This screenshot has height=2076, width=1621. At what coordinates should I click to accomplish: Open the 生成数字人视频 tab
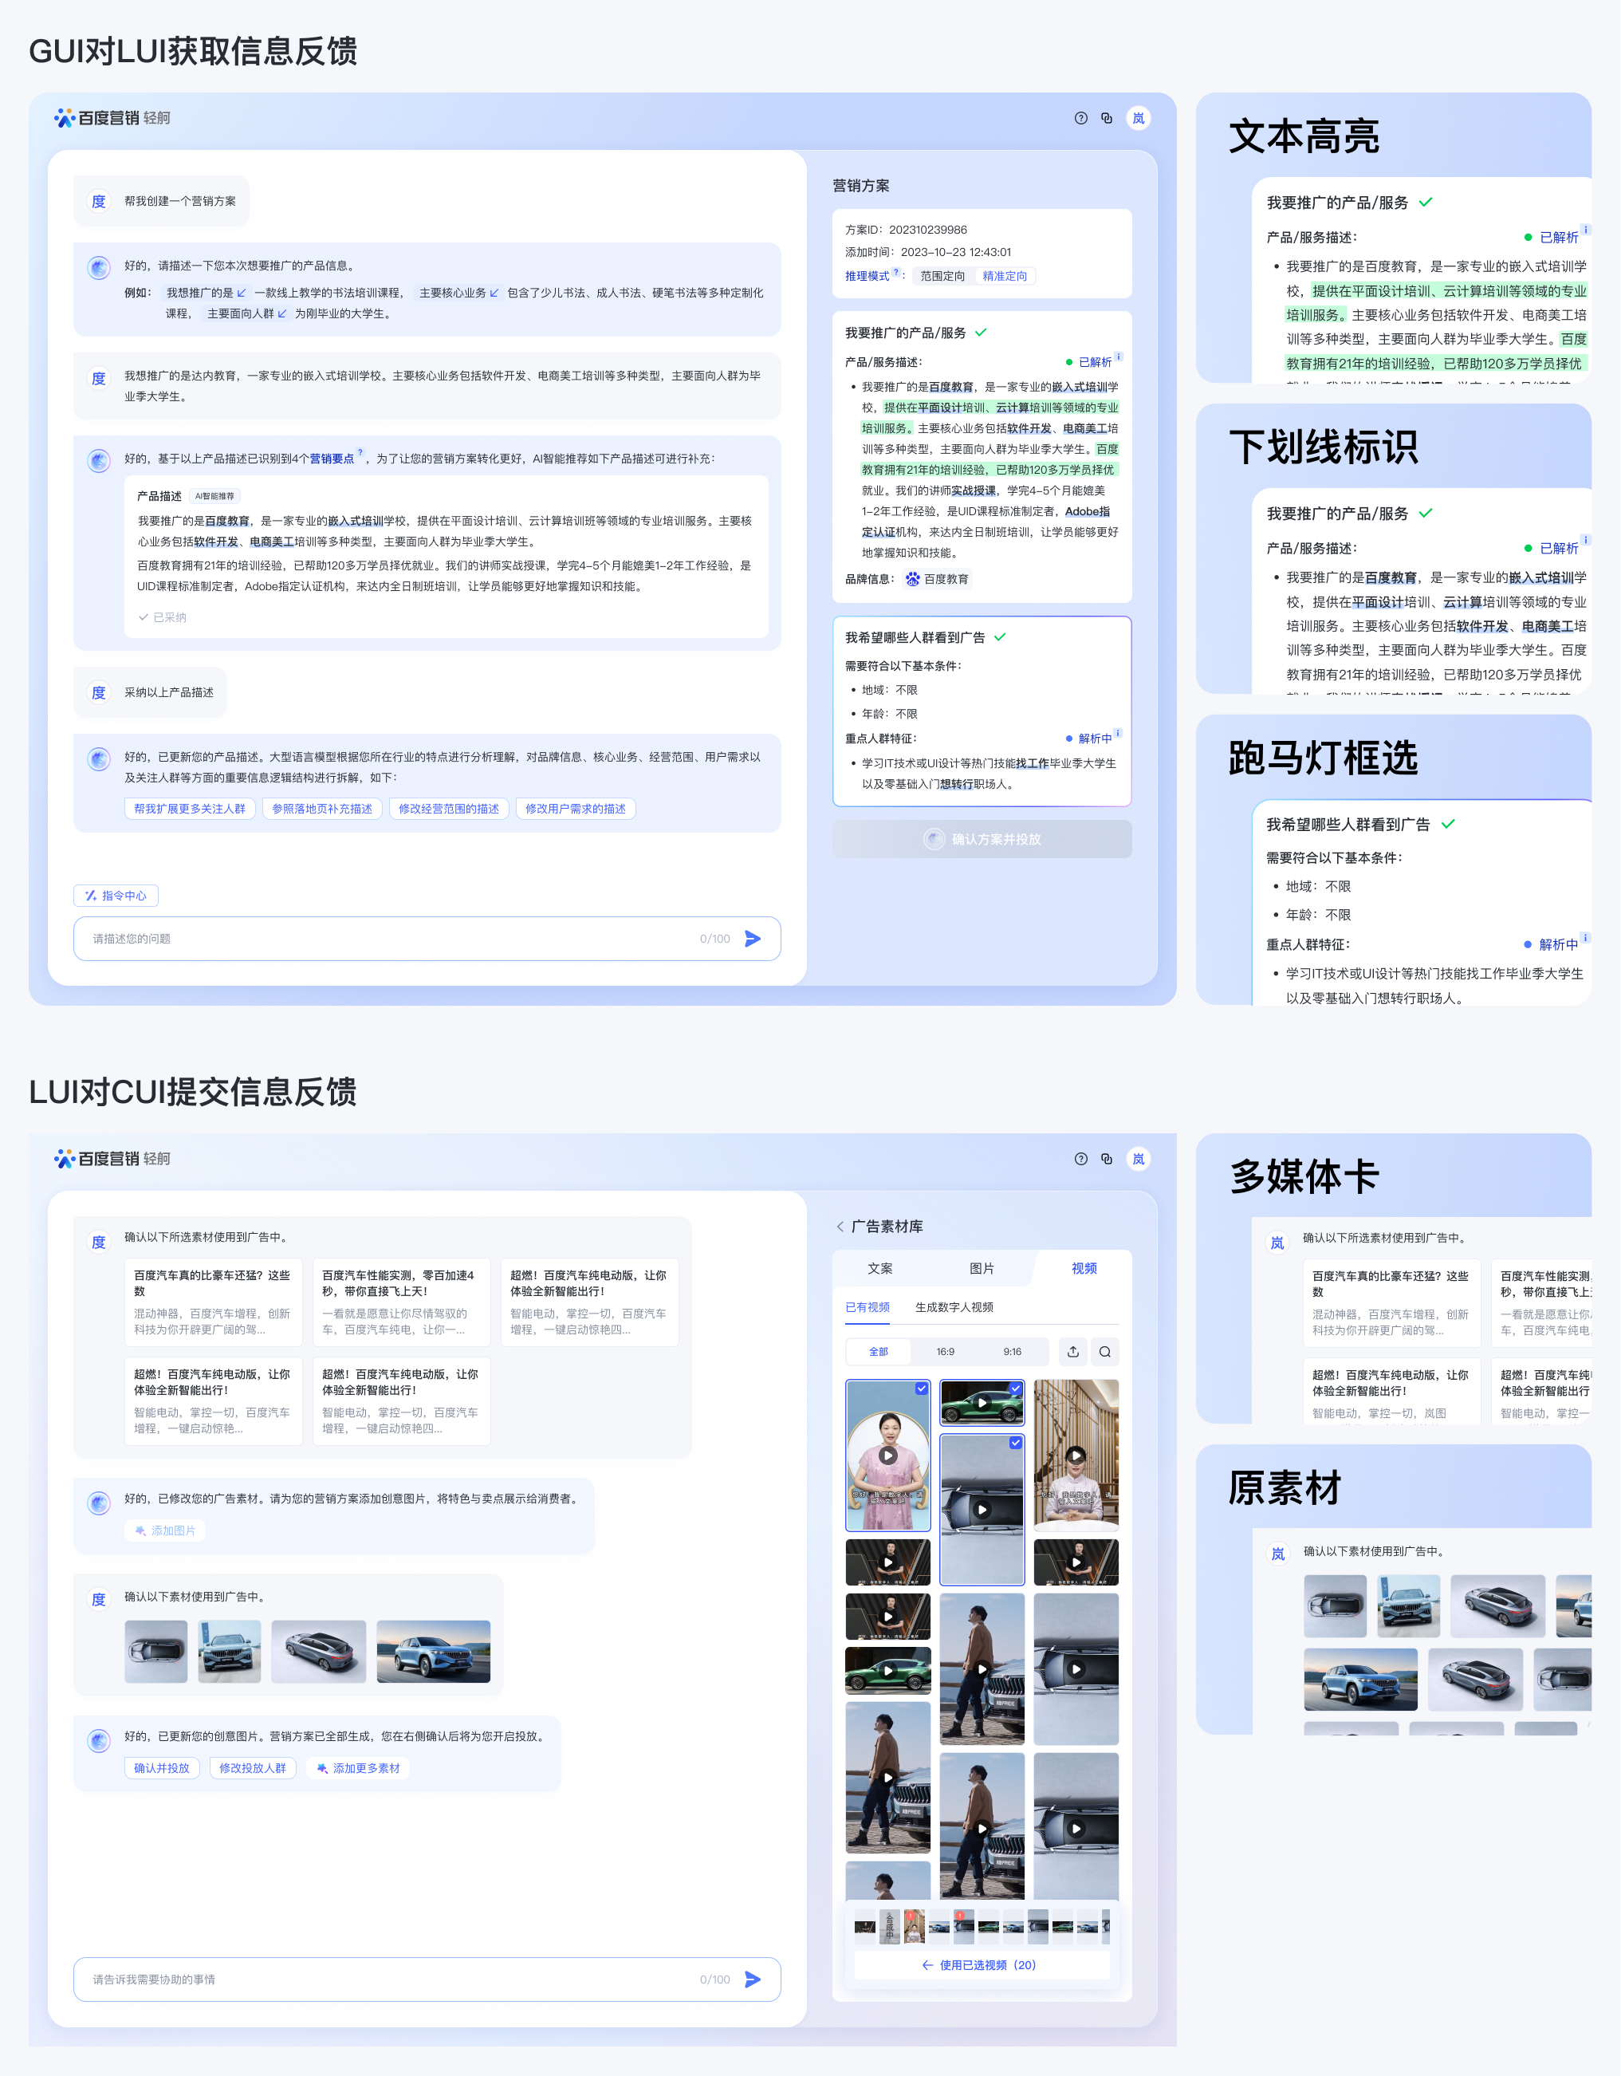tap(954, 1307)
